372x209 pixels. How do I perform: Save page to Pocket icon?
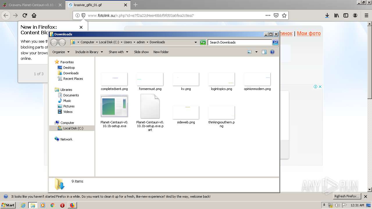(276, 15)
